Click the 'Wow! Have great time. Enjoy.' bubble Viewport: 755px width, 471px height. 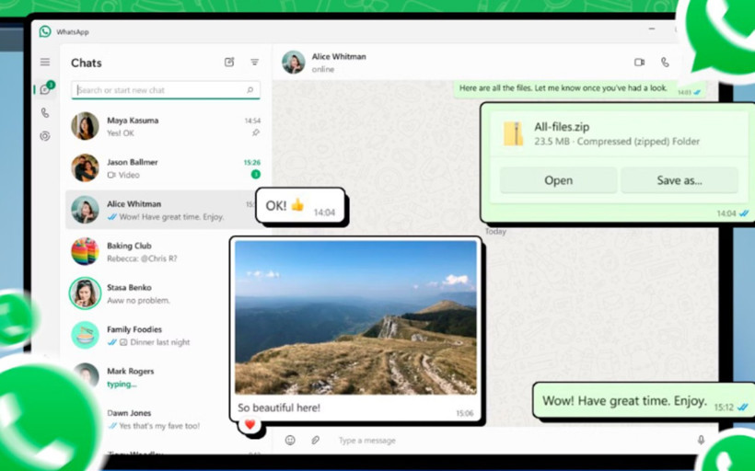[x=643, y=401]
